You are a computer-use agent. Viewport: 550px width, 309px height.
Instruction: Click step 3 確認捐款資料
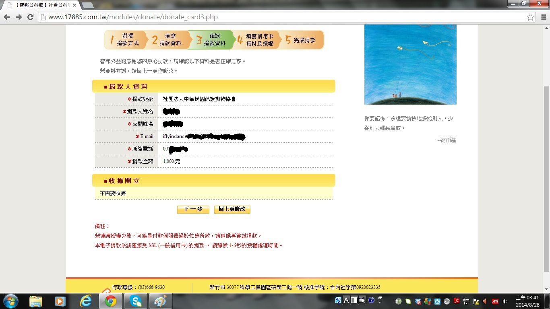point(213,40)
